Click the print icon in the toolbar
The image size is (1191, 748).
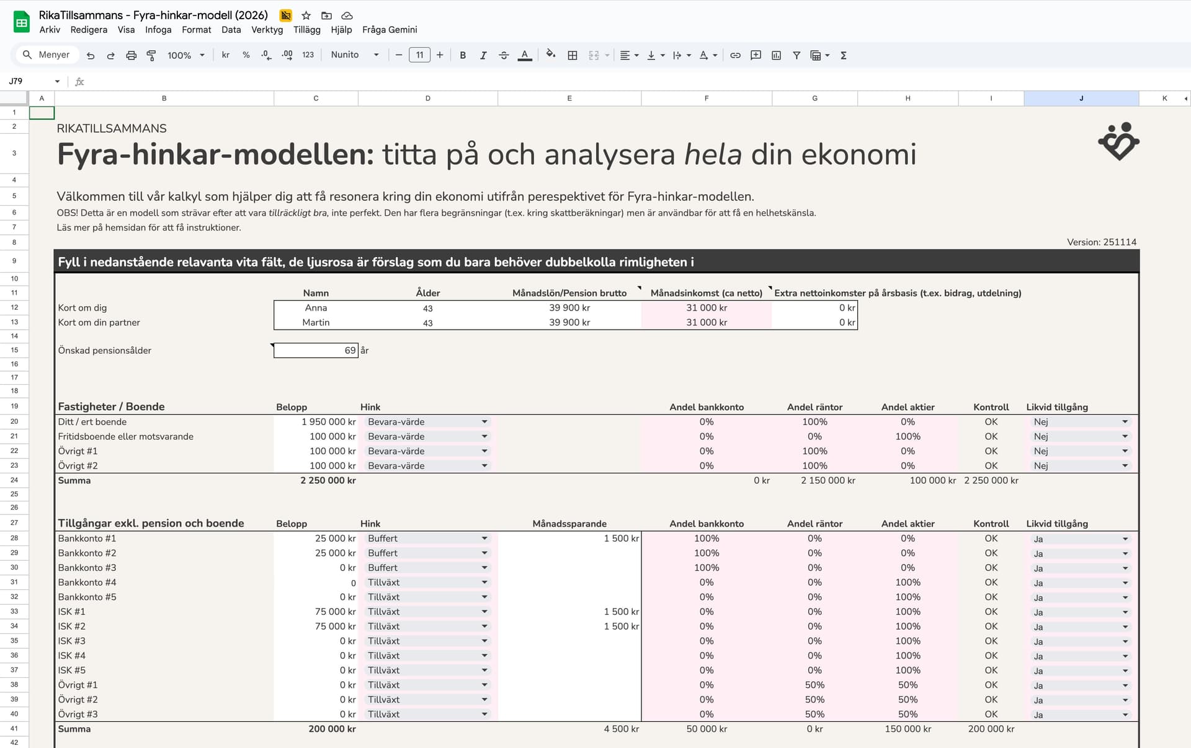click(x=131, y=55)
